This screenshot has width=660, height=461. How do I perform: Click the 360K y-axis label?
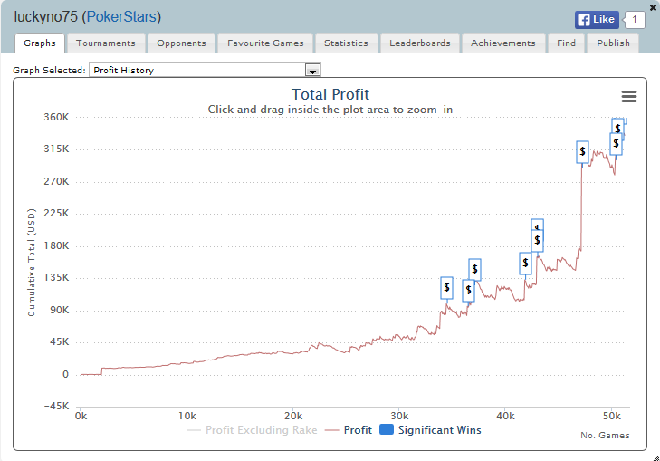[56, 117]
